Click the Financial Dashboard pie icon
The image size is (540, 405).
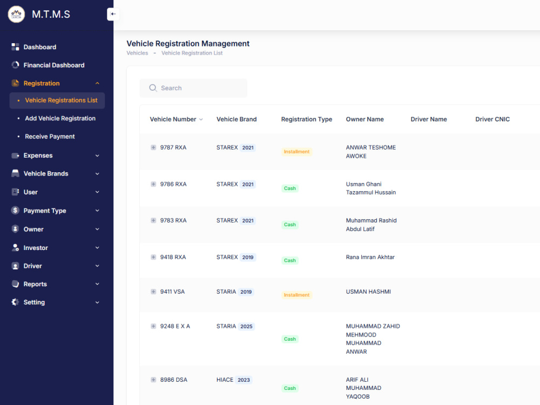[x=15, y=65]
